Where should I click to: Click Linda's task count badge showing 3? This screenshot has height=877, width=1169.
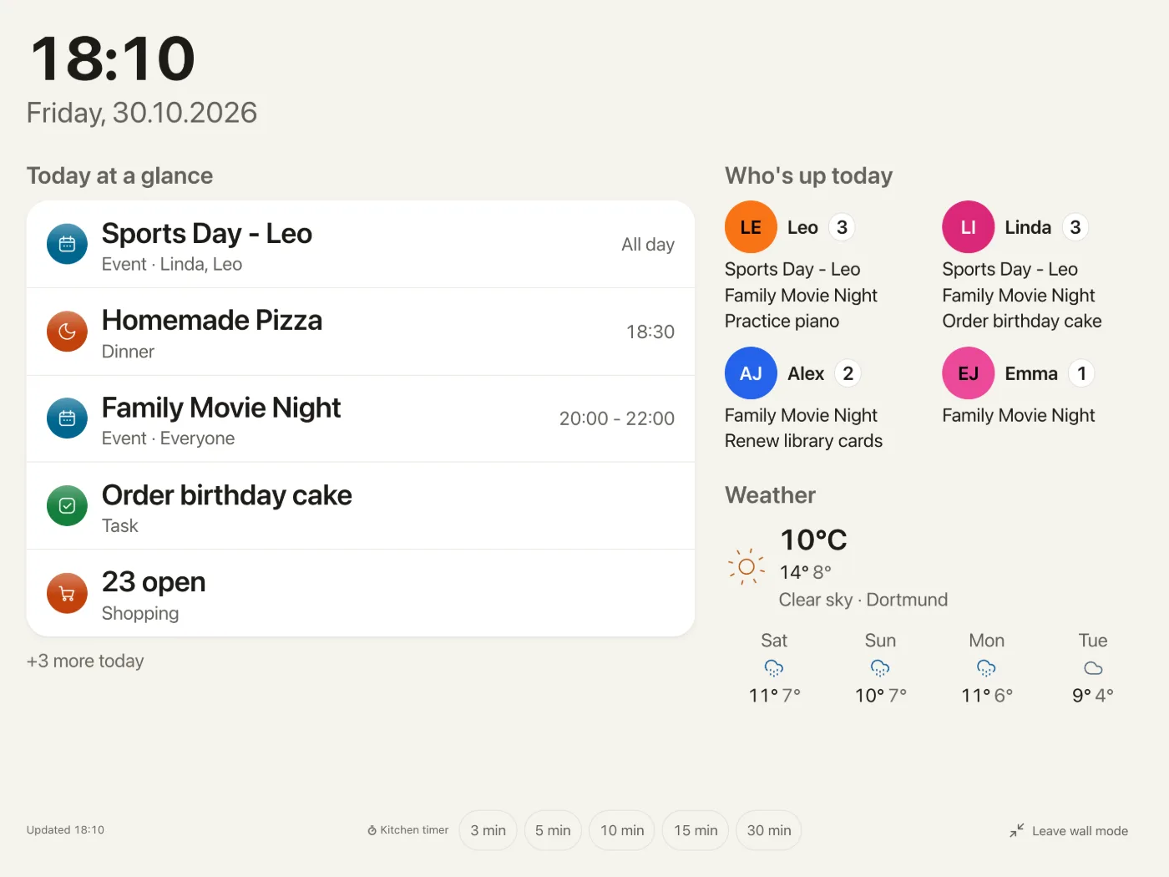click(x=1075, y=227)
